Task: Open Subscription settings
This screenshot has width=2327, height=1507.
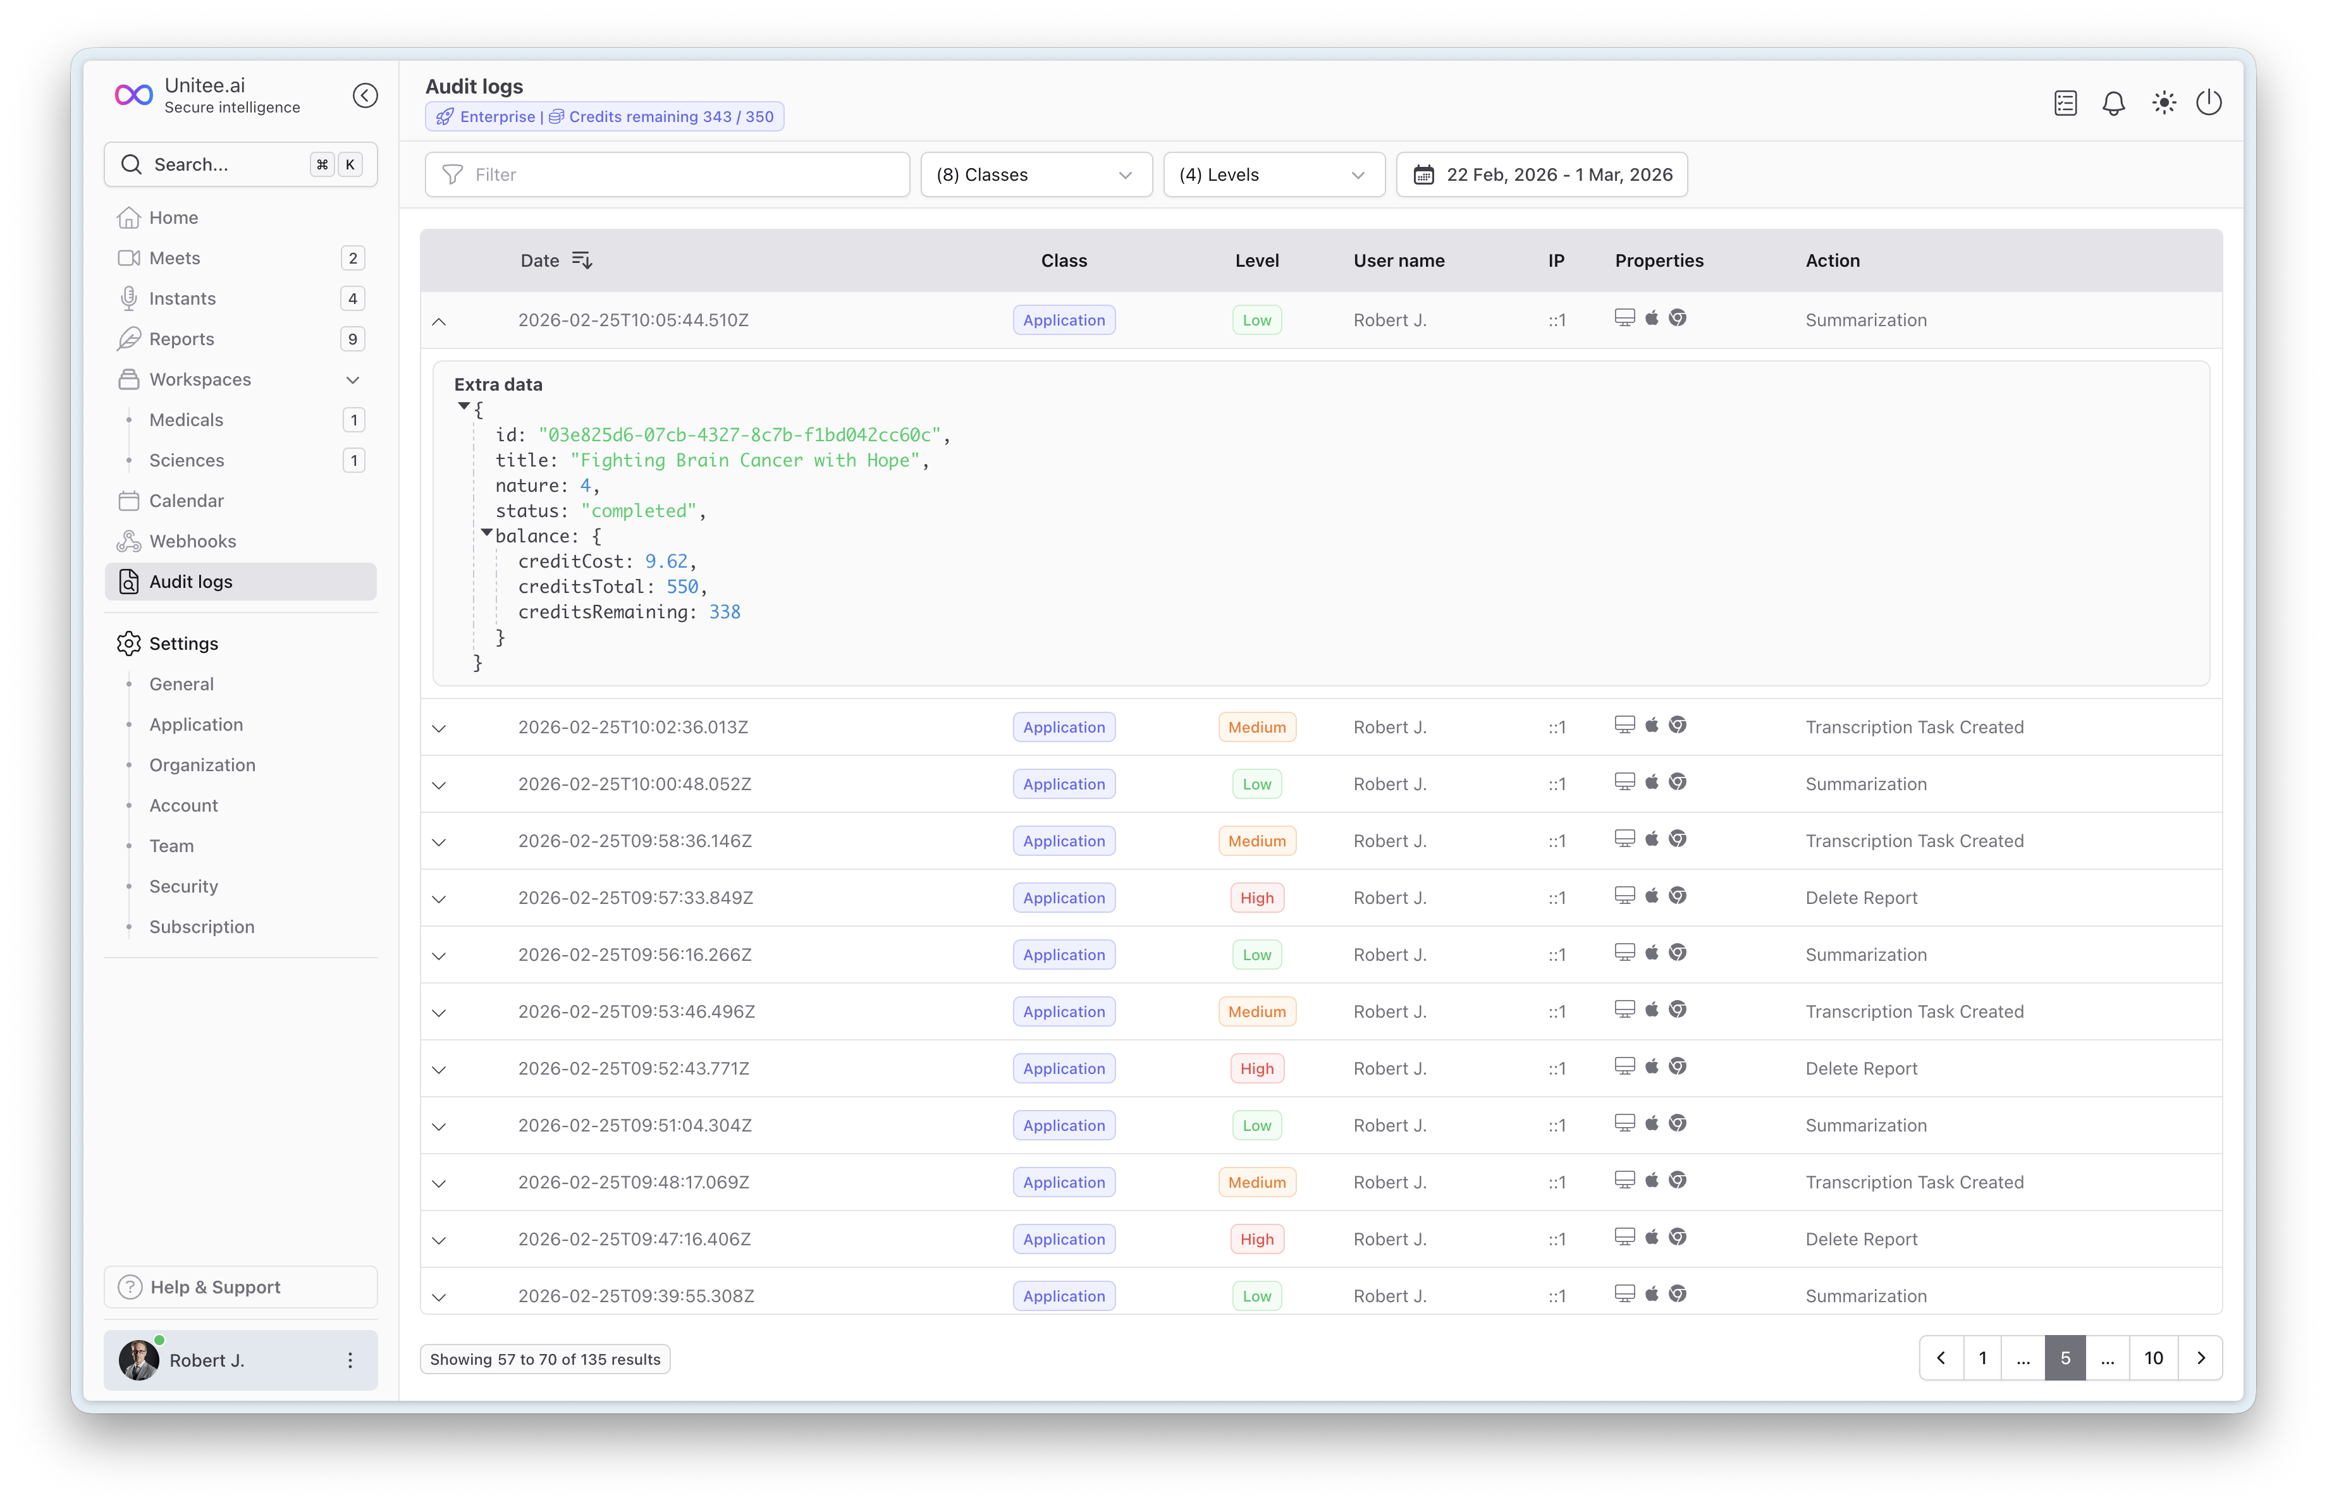Action: click(x=202, y=927)
